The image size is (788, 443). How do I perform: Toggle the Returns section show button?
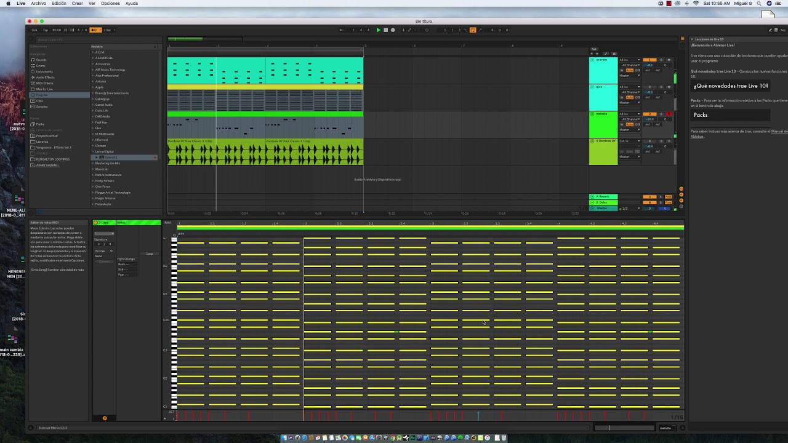click(681, 194)
